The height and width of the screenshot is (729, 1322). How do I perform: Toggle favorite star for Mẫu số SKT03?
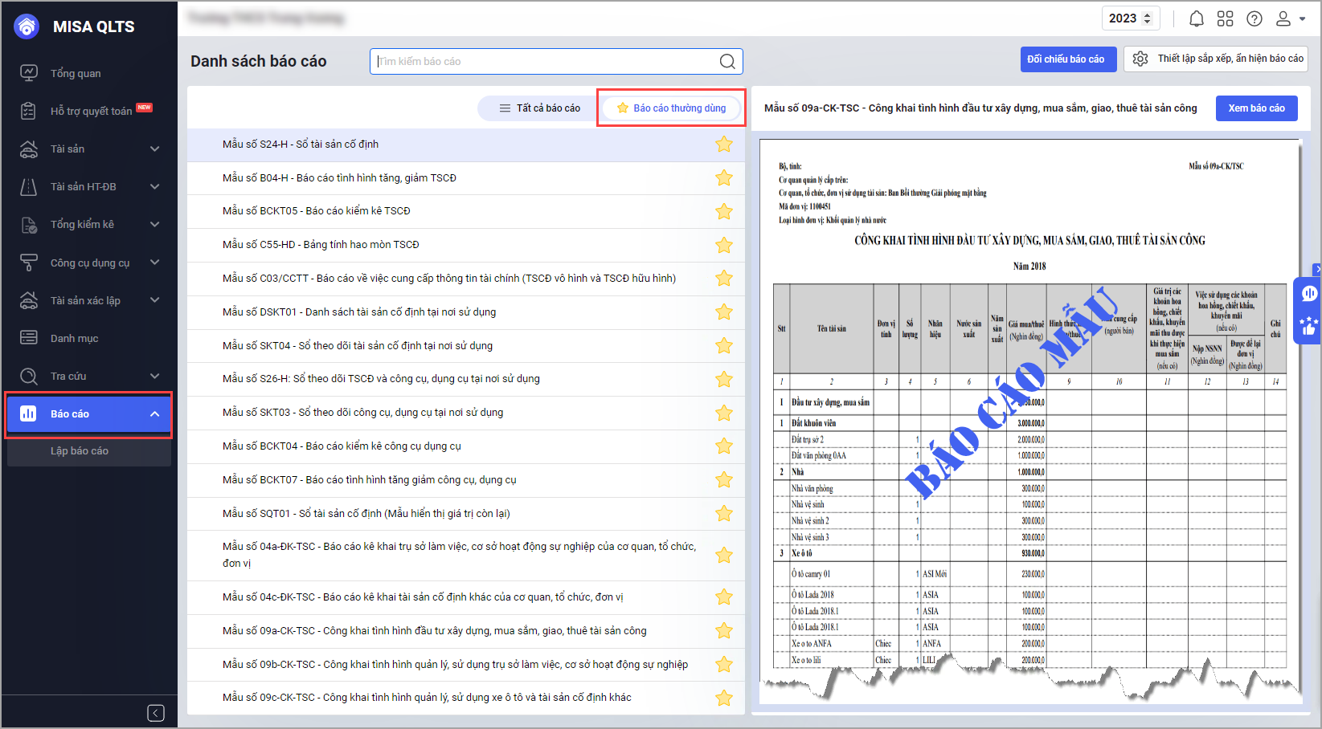click(x=723, y=413)
